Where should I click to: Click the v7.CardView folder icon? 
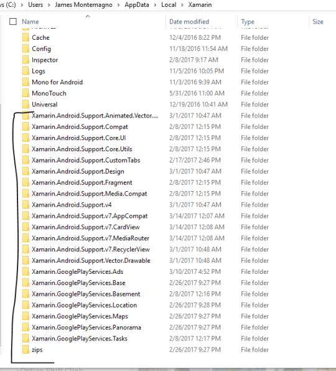click(26, 227)
